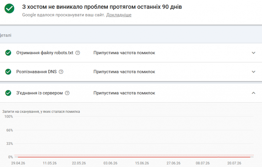
Task: Click the 15.06.26 date on chart axis
Action: pyautogui.click(x=142, y=163)
